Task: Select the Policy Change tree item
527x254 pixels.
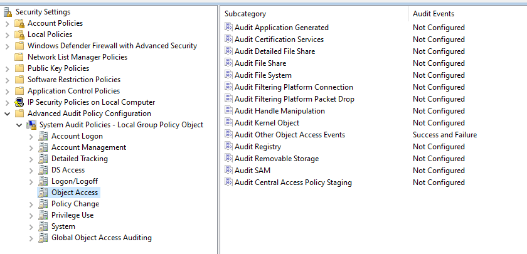Action: pyautogui.click(x=75, y=204)
